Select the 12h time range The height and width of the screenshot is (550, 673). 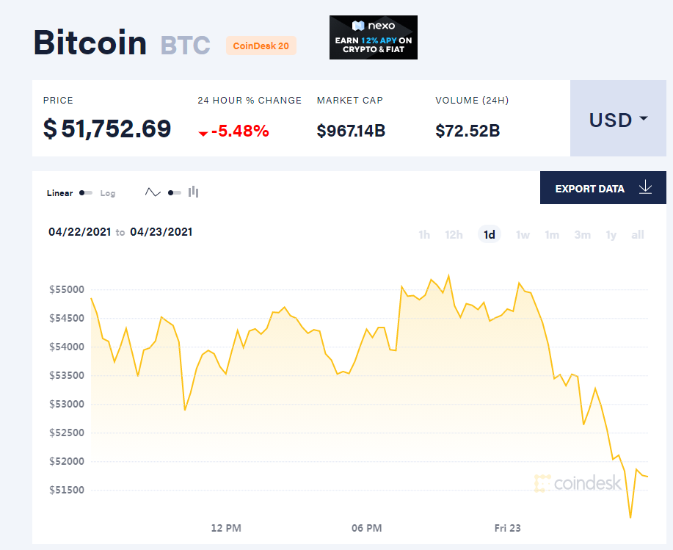pos(454,235)
